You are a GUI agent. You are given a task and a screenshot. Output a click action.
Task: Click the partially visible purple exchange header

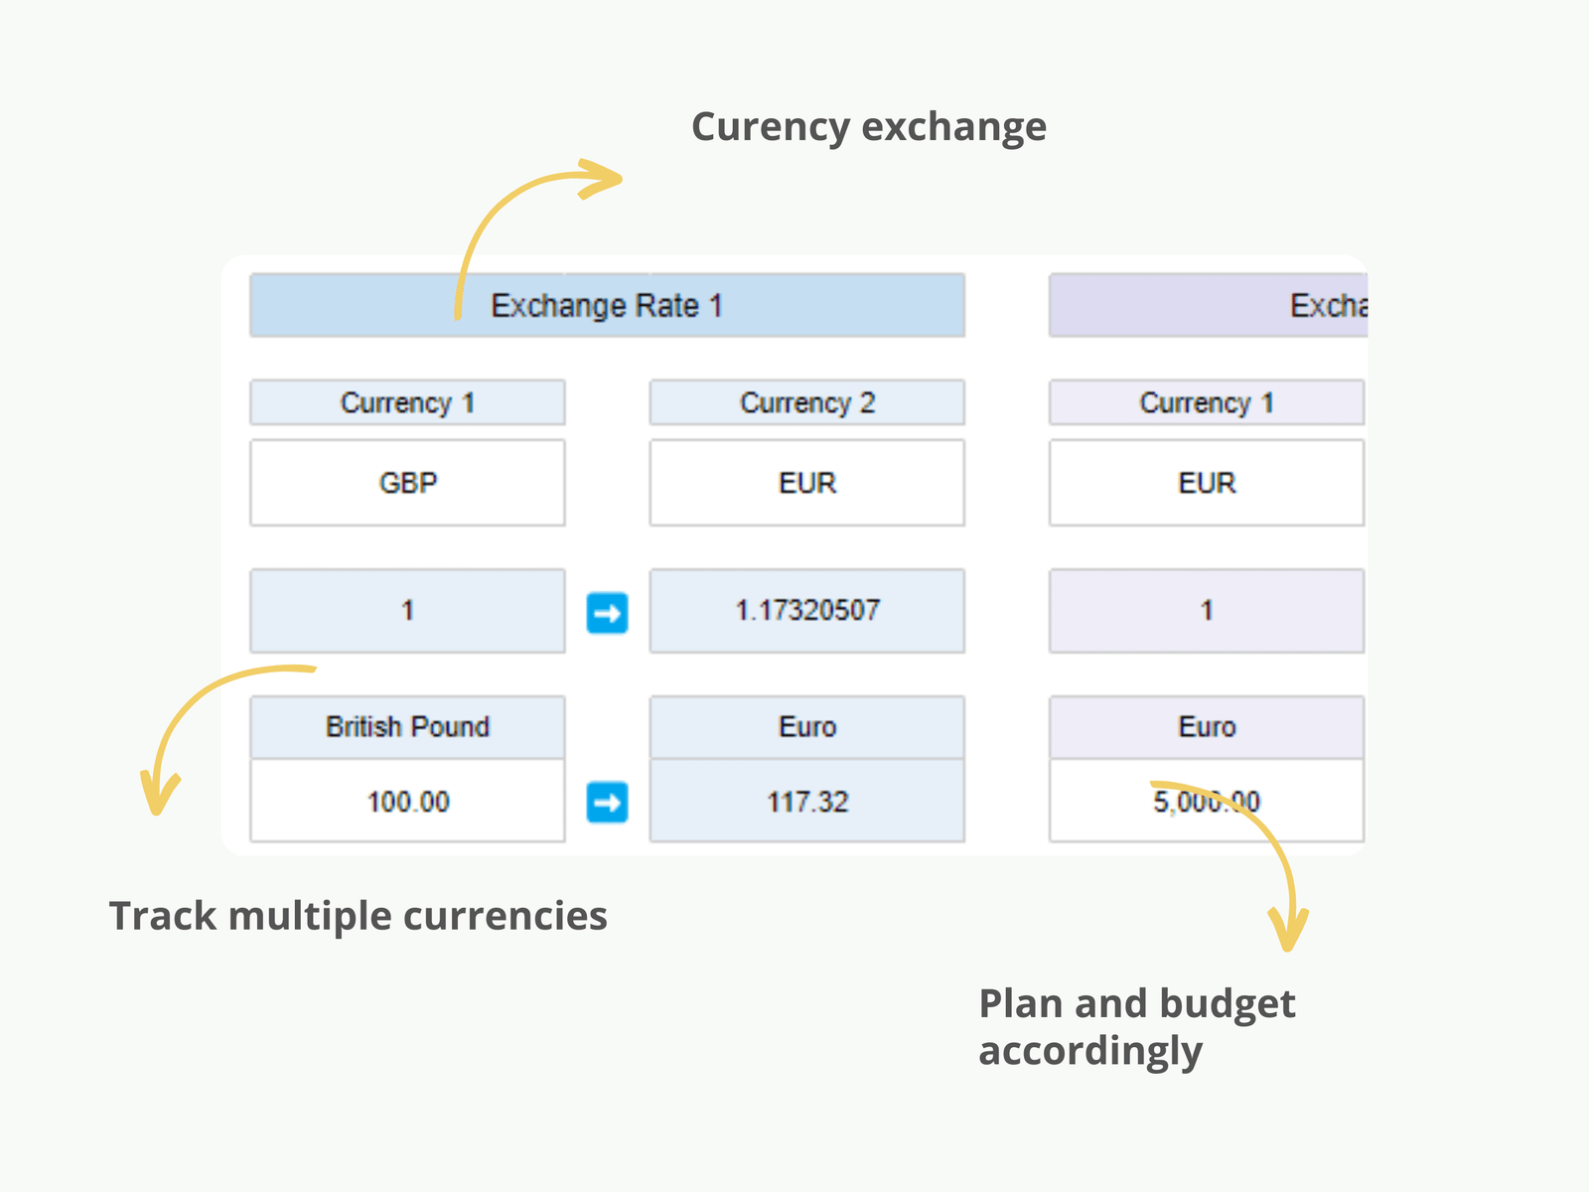pos(1208,305)
